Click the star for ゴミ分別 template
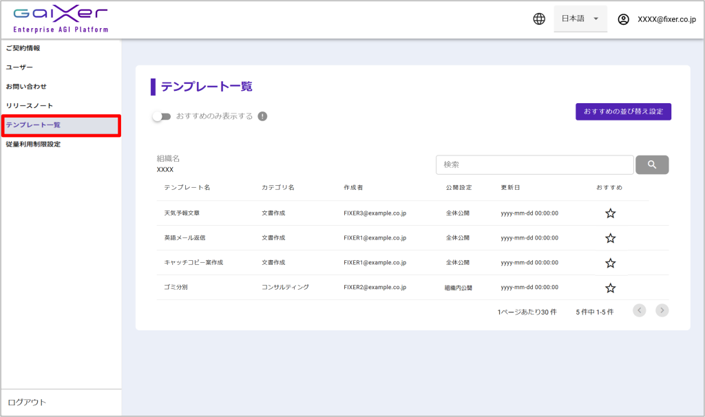 (610, 288)
